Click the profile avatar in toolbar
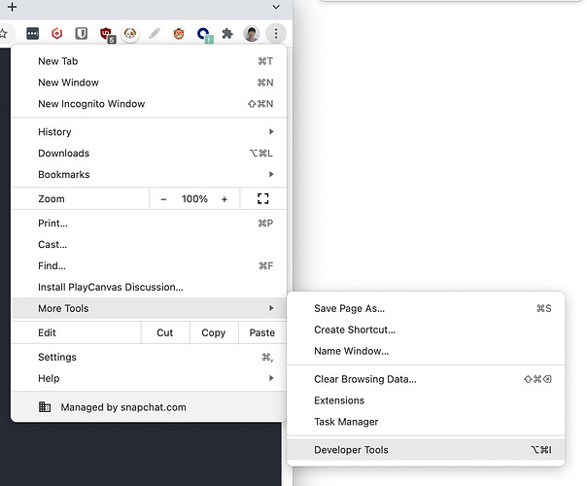This screenshot has height=486, width=587. (252, 34)
